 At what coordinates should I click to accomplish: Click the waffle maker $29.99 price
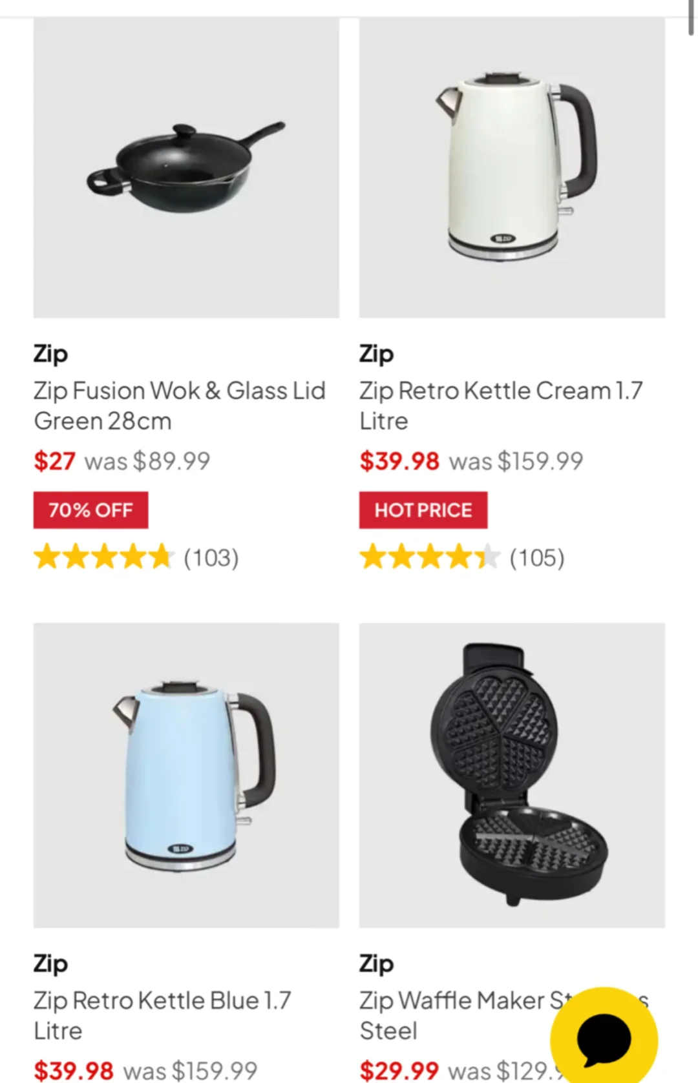pyautogui.click(x=399, y=1070)
